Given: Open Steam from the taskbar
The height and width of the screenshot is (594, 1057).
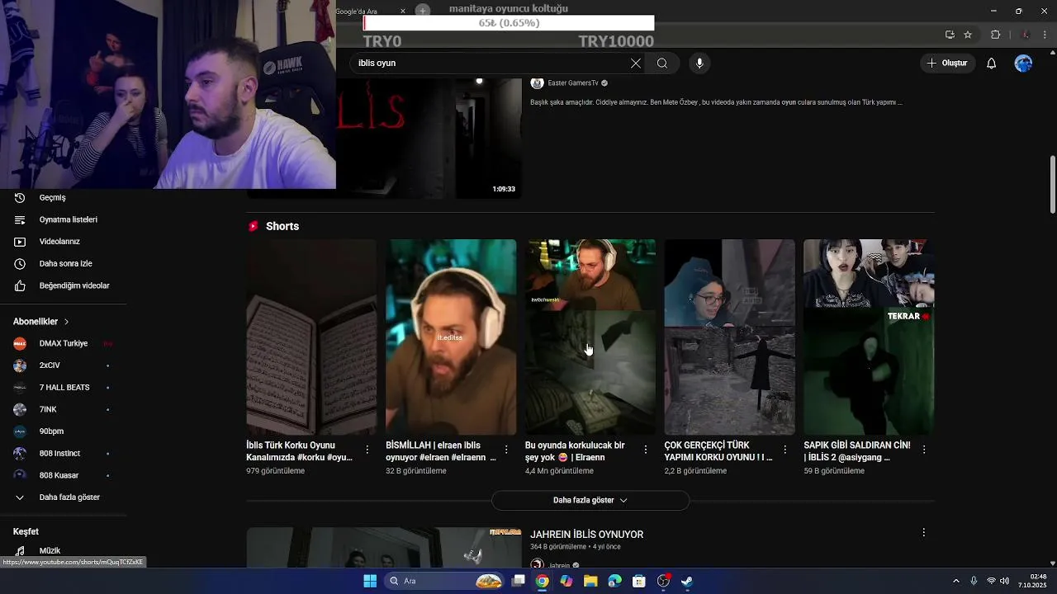Looking at the screenshot, I should pyautogui.click(x=687, y=581).
